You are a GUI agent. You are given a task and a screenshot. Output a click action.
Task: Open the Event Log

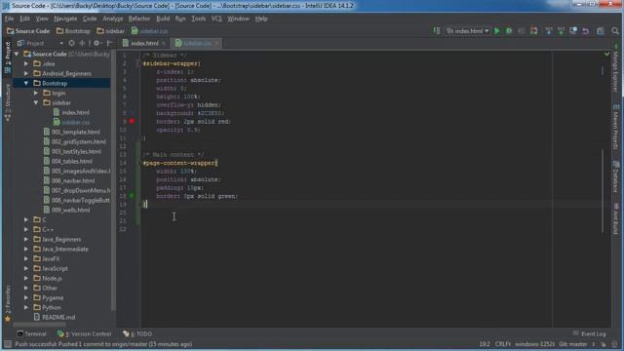589,333
